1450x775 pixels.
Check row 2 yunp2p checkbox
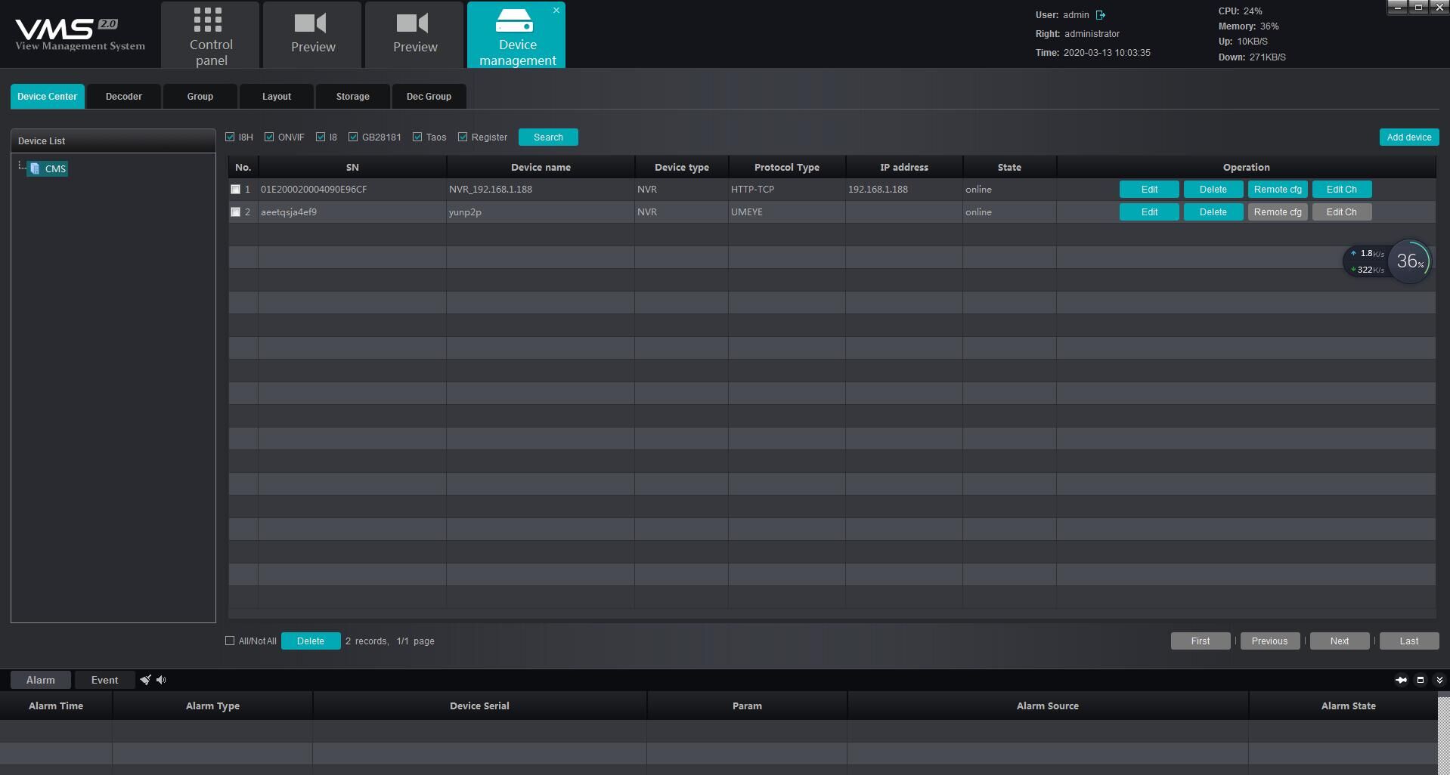[235, 212]
